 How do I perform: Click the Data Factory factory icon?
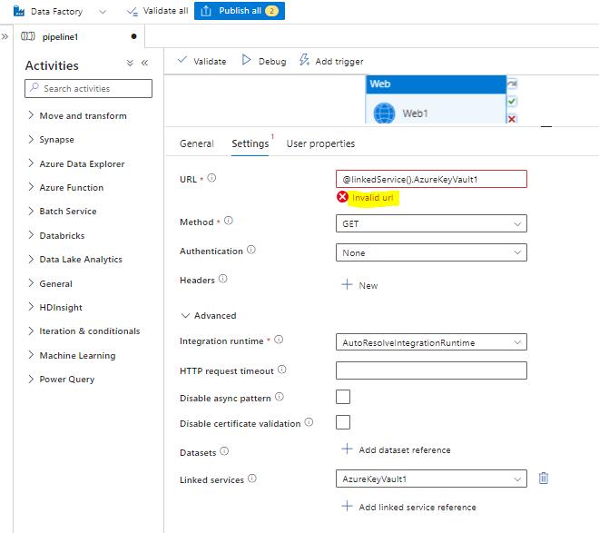(19, 11)
